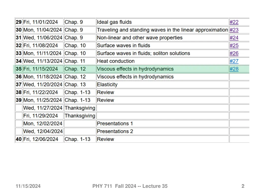Click the #24 link for non-linear waves
Image resolution: width=260 pixels, height=195 pixels.
click(234, 38)
